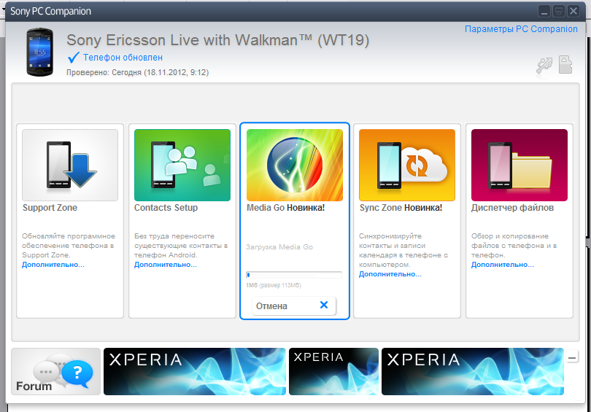Open the file manager folder icon
Viewport: 591px width, 412px height.
coord(519,165)
